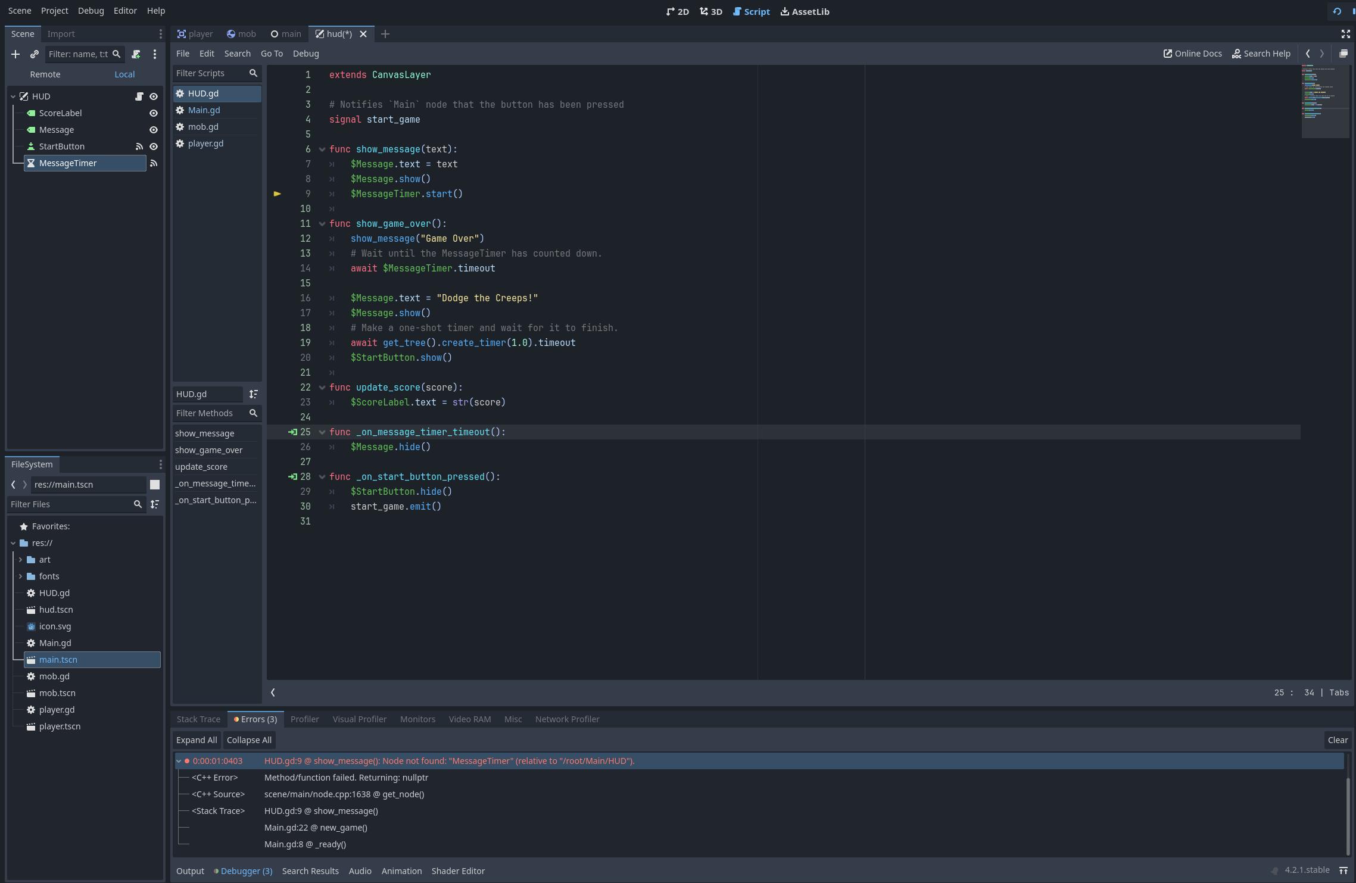This screenshot has height=883, width=1356.
Task: Expand the show_message function block
Action: click(321, 148)
